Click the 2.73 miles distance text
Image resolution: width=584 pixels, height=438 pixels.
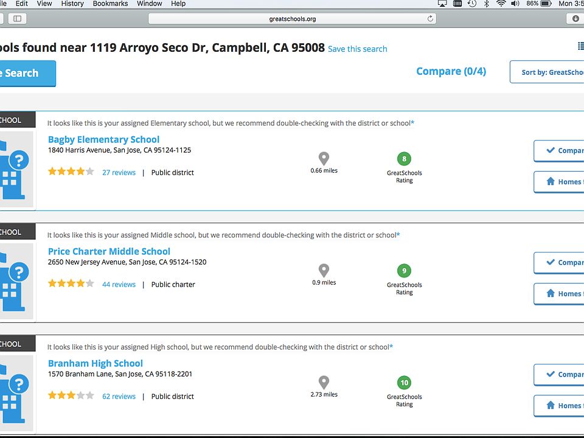[324, 394]
